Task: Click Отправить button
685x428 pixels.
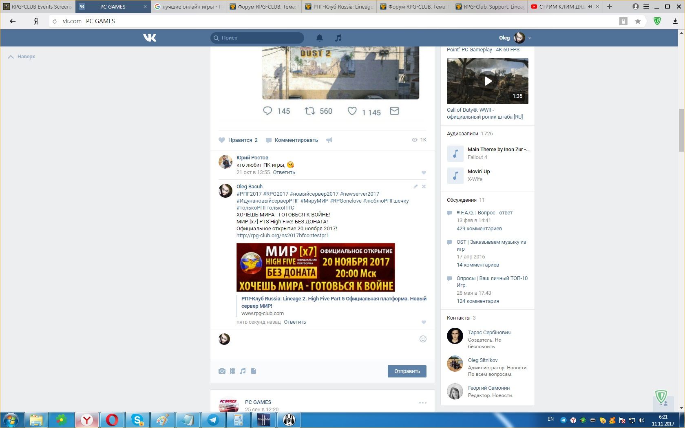Action: click(407, 371)
